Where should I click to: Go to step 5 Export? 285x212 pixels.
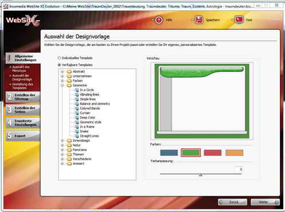tap(23, 136)
